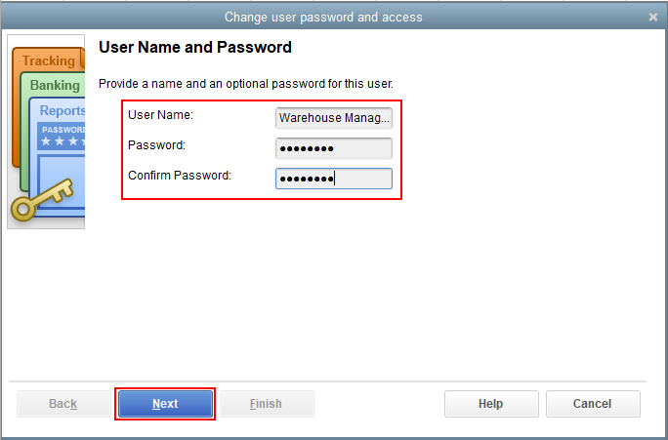This screenshot has width=668, height=440.
Task: Click the blue Reports card in illustration
Action: 63,111
